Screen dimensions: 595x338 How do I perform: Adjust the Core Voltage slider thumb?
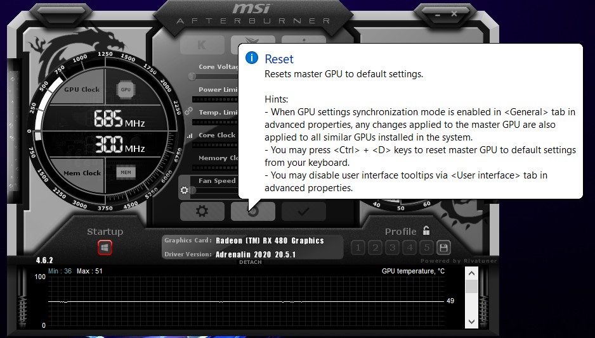192,77
